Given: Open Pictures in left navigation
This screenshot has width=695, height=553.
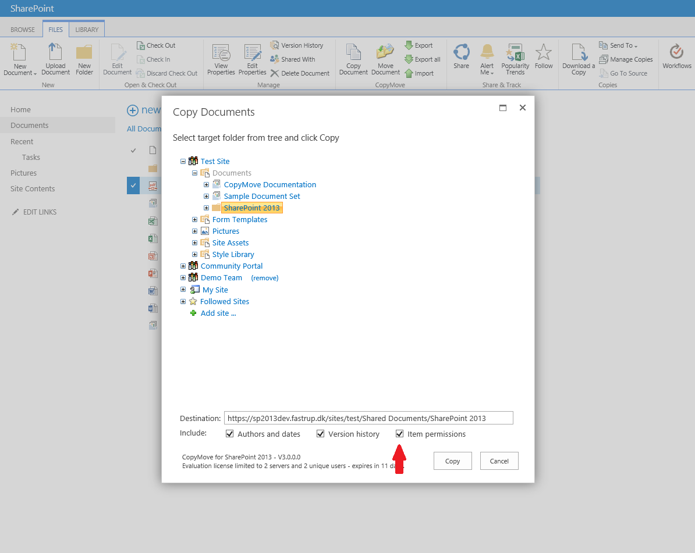Looking at the screenshot, I should tap(23, 173).
